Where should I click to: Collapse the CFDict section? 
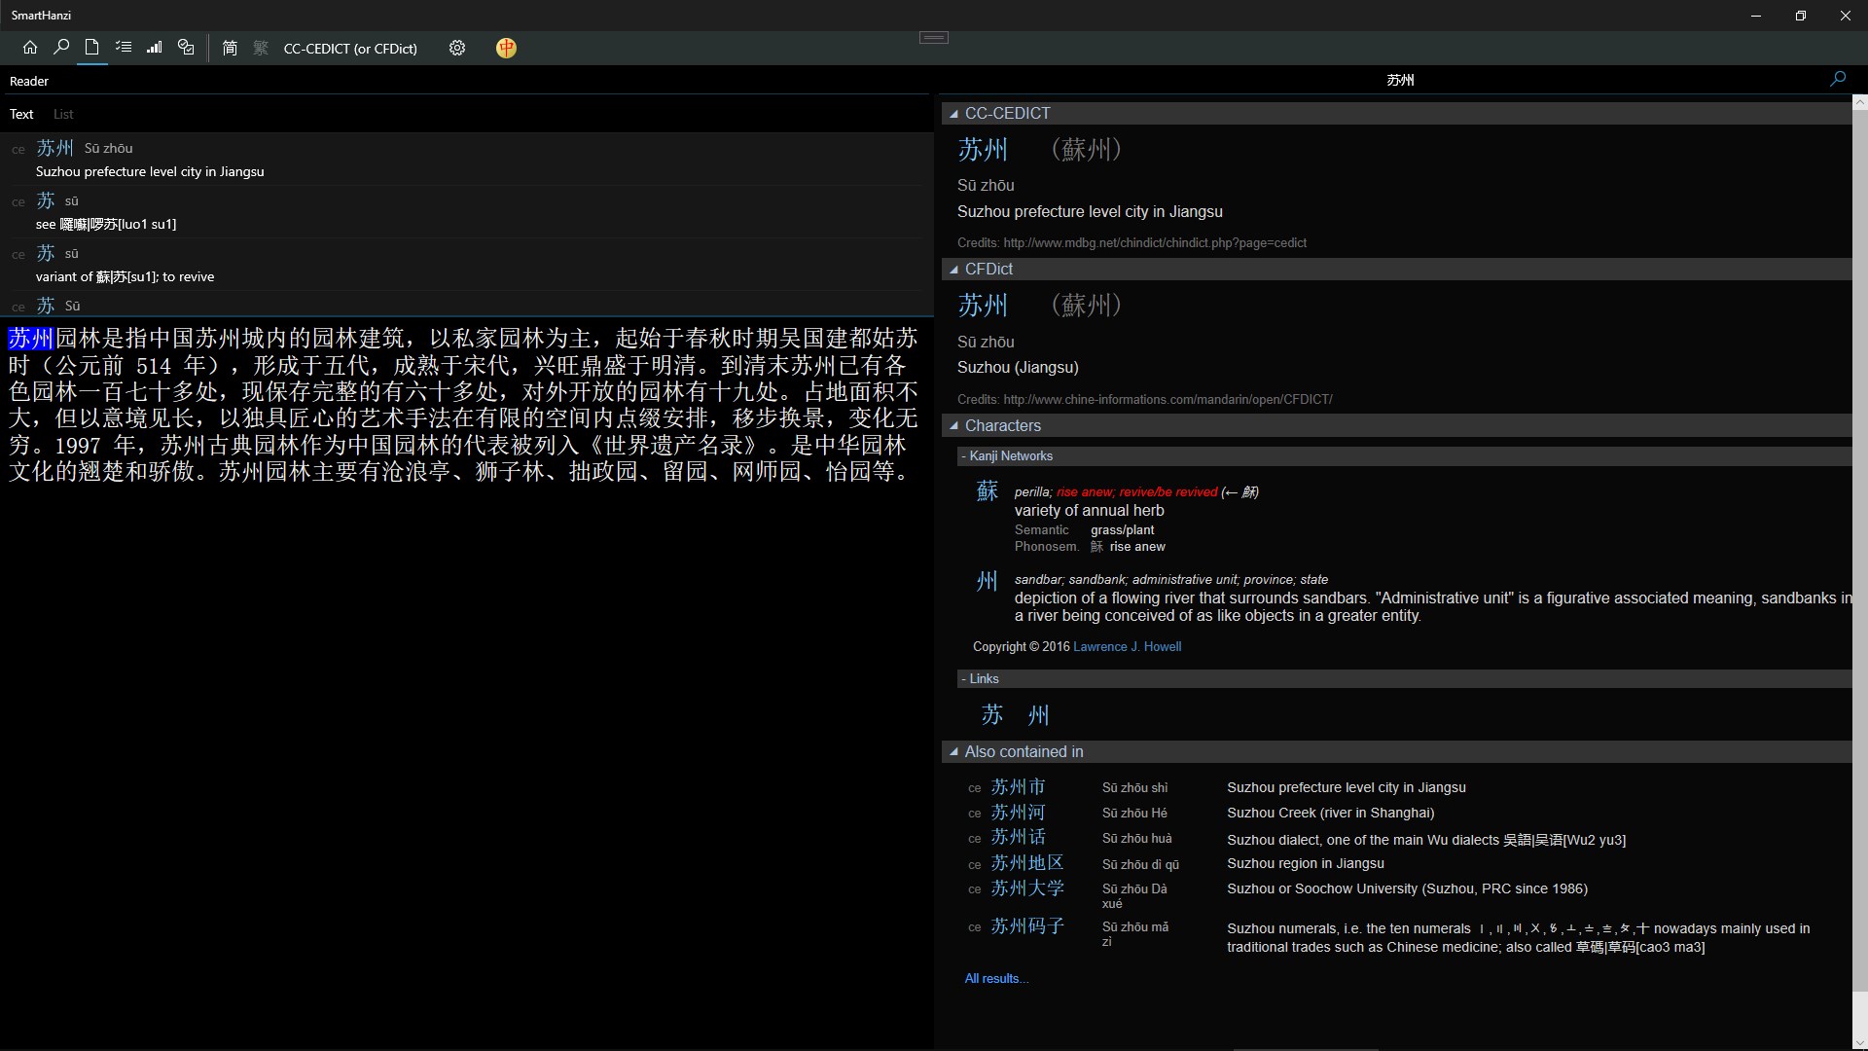(x=954, y=270)
